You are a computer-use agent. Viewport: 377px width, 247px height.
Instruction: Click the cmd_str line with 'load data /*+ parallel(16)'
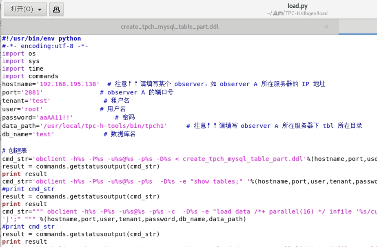189,211
